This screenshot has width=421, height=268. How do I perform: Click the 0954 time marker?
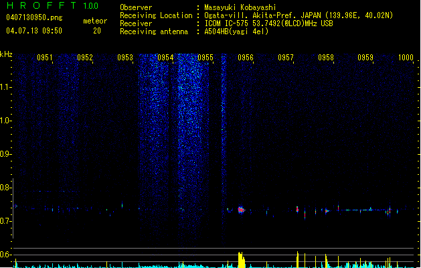tap(165, 58)
